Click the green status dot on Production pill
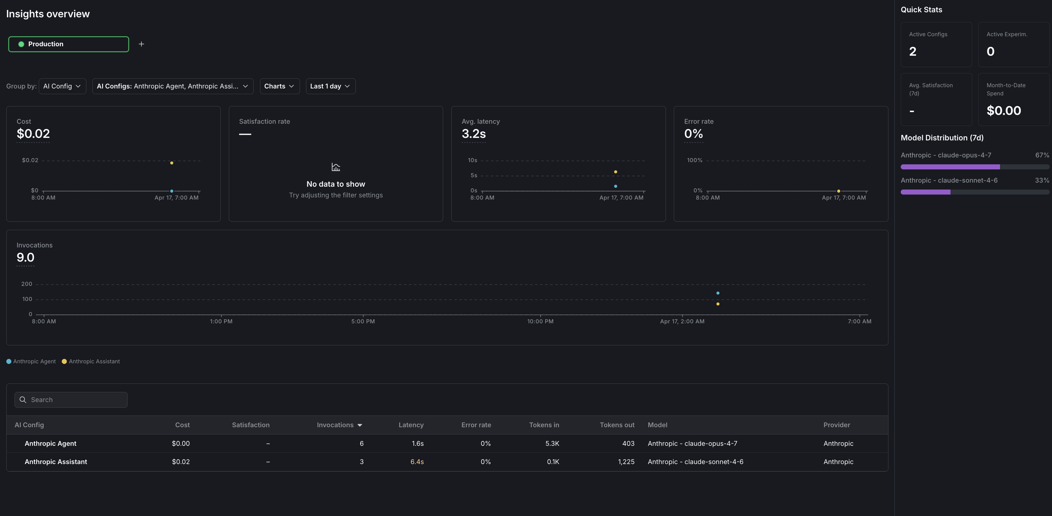The image size is (1052, 516). coord(21,44)
